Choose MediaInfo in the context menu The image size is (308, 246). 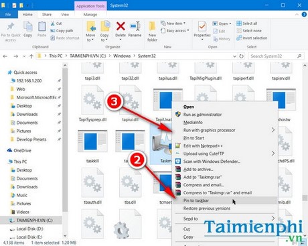pyautogui.click(x=193, y=123)
